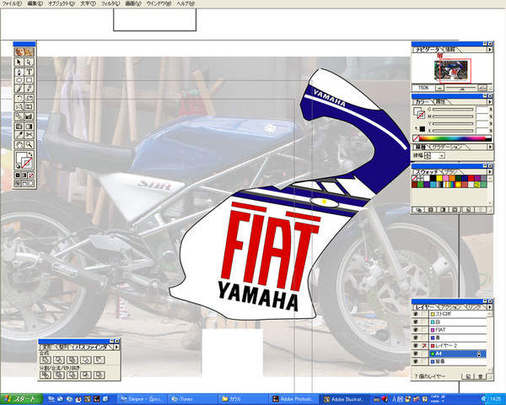The height and width of the screenshot is (405, 506).
Task: Unlock レイヤー 2 via crossed pencil box
Action: coord(424,346)
